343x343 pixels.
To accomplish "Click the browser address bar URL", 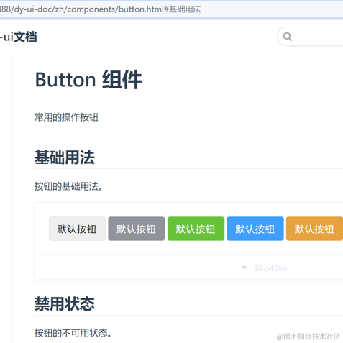I will (x=100, y=9).
